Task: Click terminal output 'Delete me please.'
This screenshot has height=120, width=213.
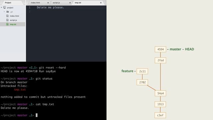Action: pos(15,108)
